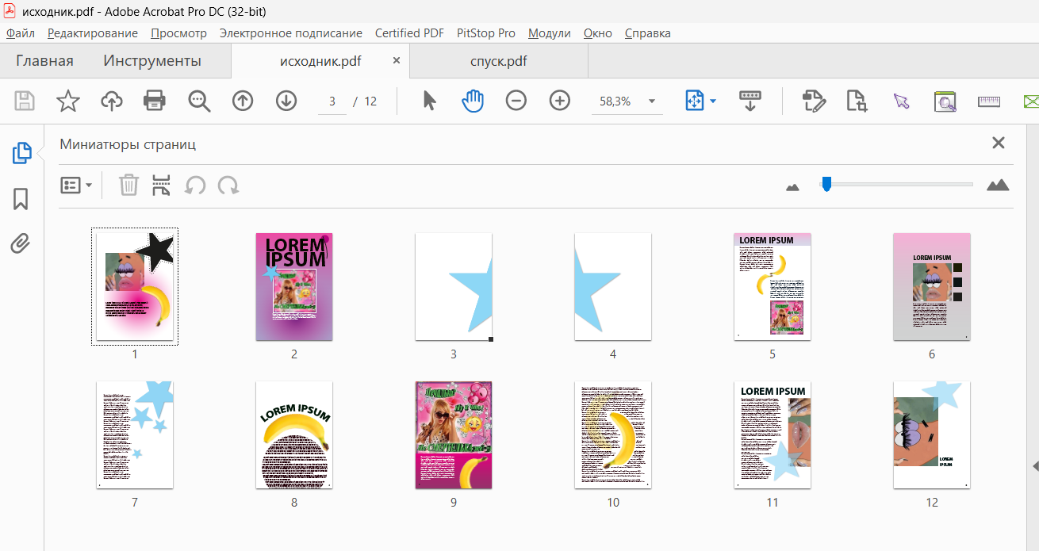This screenshot has width=1039, height=551.
Task: Open the edit text and images tool
Action: [x=814, y=101]
